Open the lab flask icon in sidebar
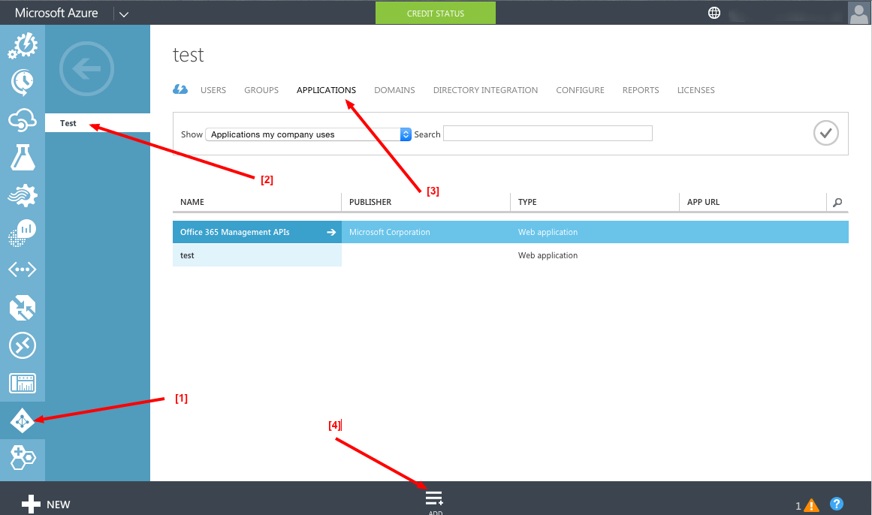Image resolution: width=872 pixels, height=515 pixels. coord(23,158)
